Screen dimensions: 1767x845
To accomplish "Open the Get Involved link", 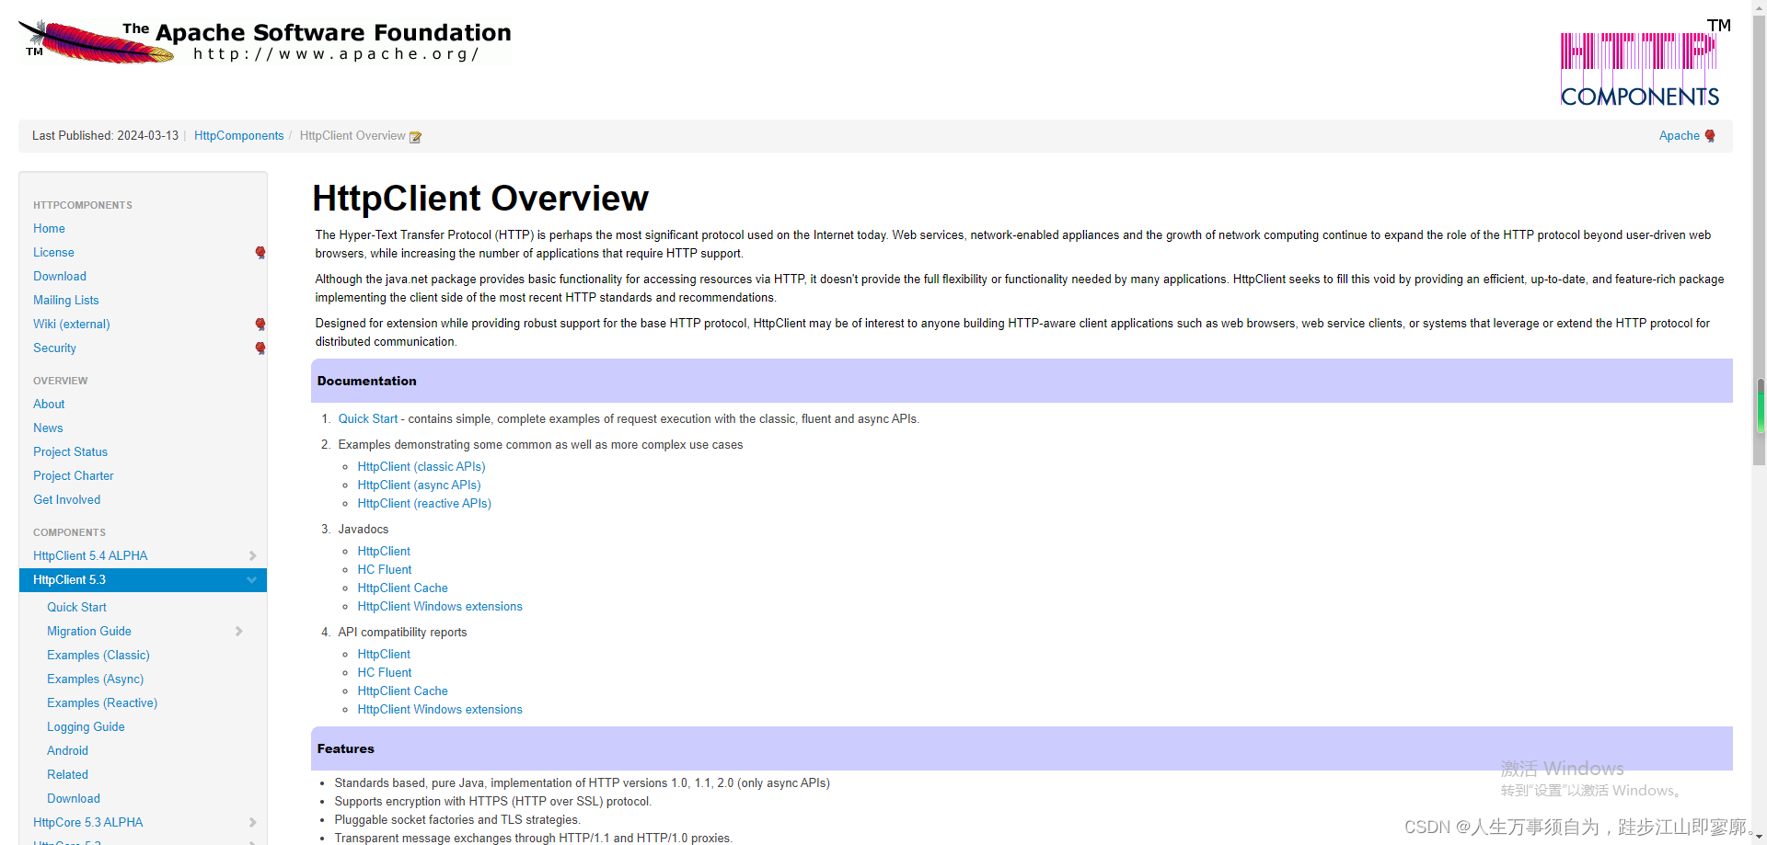I will point(67,500).
